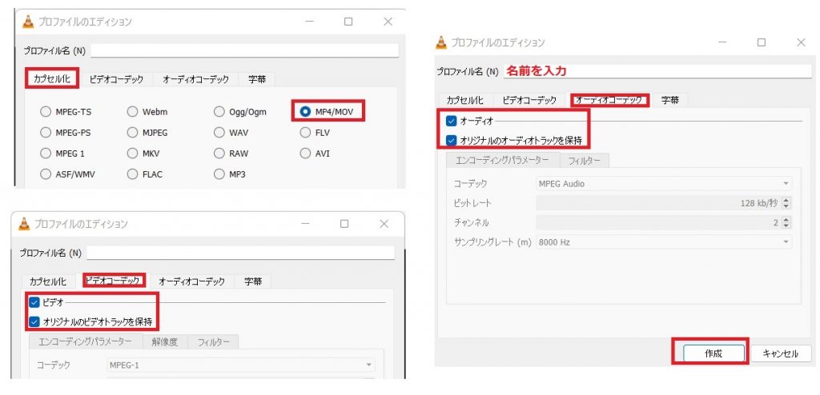
Task: Select the MP4/MOV radio button
Action: coord(305,112)
